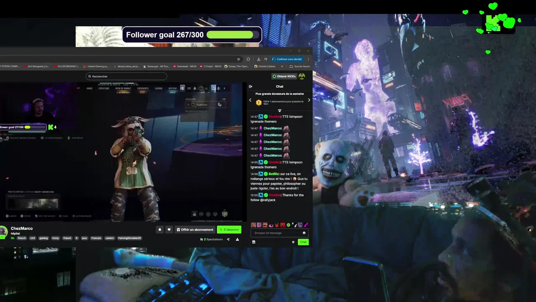Insert the green clover quick emote

(289, 225)
